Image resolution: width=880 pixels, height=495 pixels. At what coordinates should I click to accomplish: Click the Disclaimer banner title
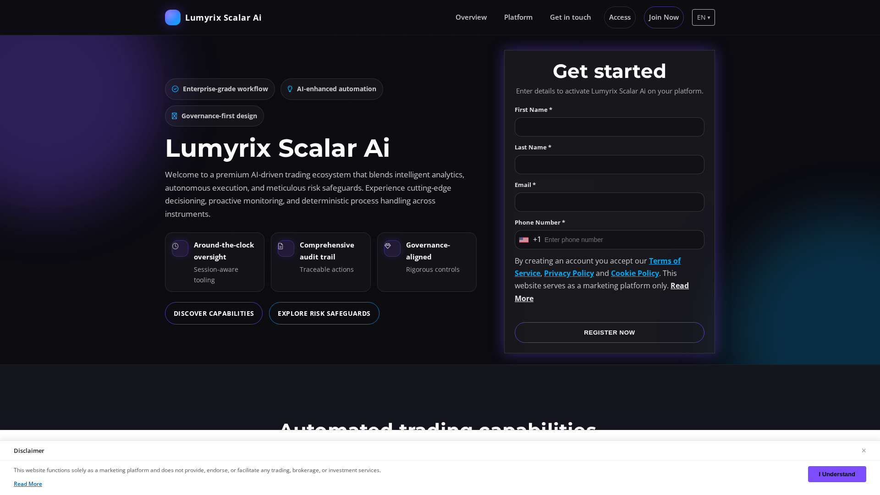pos(29,451)
